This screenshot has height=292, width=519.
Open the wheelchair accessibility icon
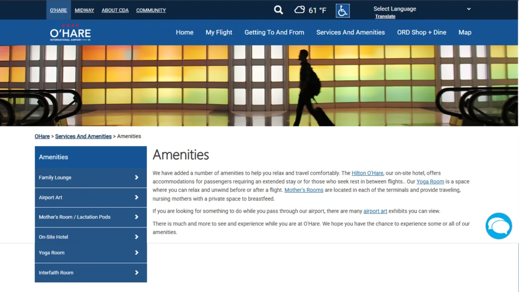click(343, 11)
